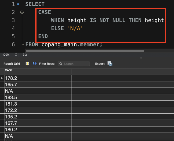Select the cell with value 178.2

(38, 78)
